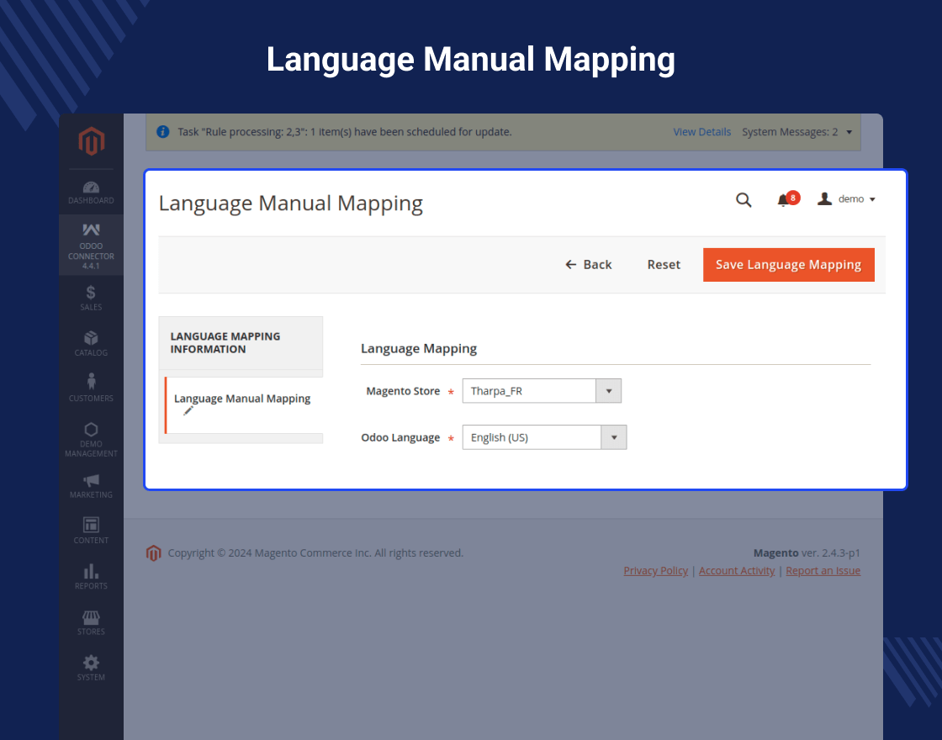
Task: Click the Language Mapping section heading
Action: [419, 349]
